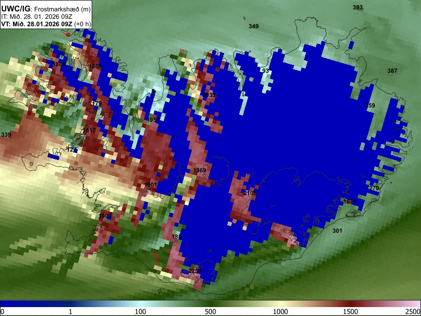421x316 pixels.
Task: Click the legend scale label 0
Action: (2, 312)
